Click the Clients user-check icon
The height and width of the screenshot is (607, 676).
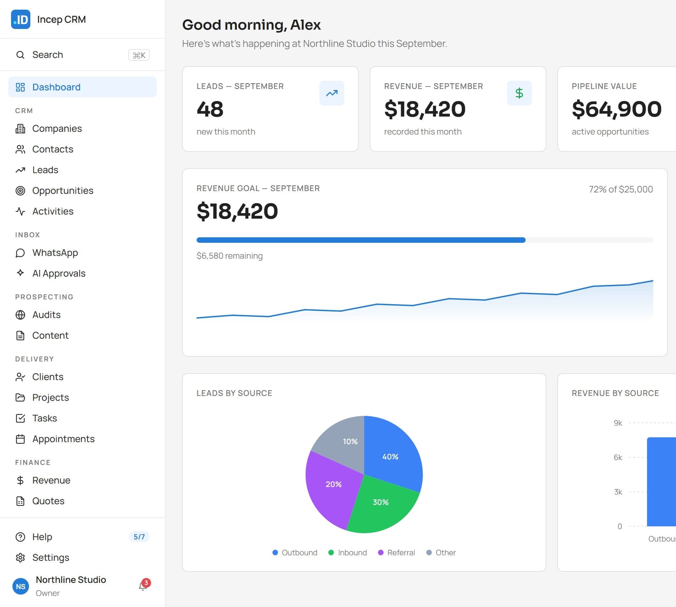(x=20, y=377)
